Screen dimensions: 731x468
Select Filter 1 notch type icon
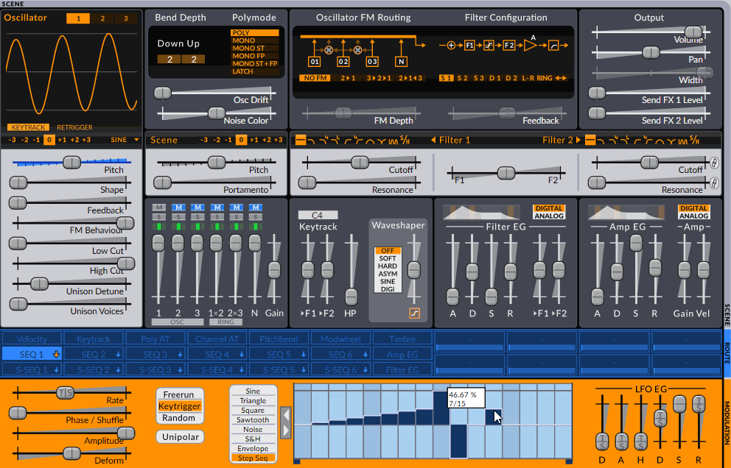coord(382,140)
